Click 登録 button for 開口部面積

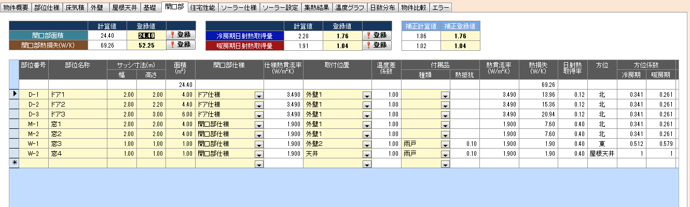coord(181,35)
